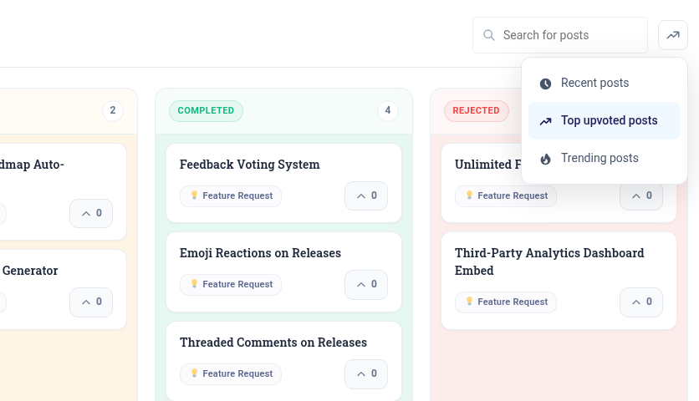Click the arrow icon beside Top upvoted posts
Viewport: 699px width, 401px height.
point(545,121)
